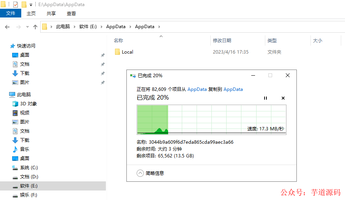The image size is (345, 200).
Task: Click the 此电脑 computer icon in tree
Action: pos(12,95)
